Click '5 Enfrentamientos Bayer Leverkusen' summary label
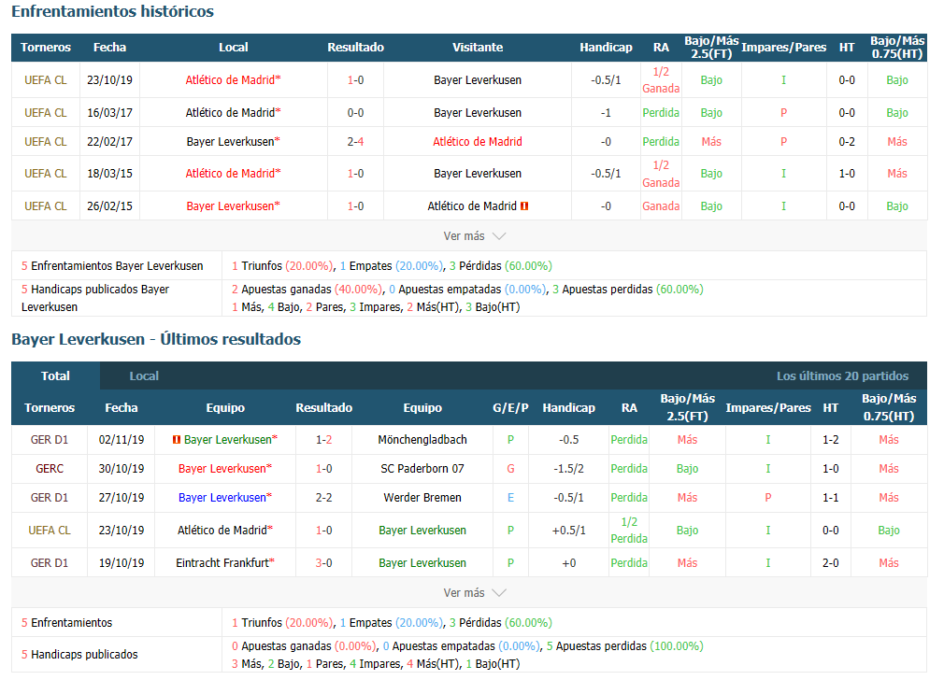The image size is (944, 680). 112,266
